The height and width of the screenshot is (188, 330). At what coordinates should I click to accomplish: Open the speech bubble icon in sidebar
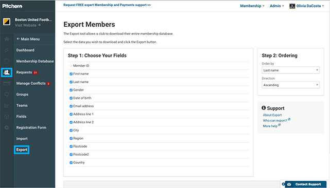tap(7, 95)
